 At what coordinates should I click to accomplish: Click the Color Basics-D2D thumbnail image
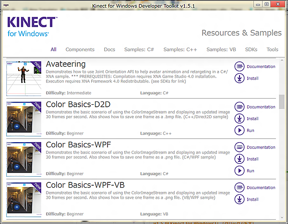click(x=24, y=119)
